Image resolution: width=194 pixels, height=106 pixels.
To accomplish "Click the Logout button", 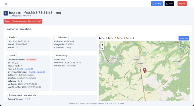I will coord(182,4).
